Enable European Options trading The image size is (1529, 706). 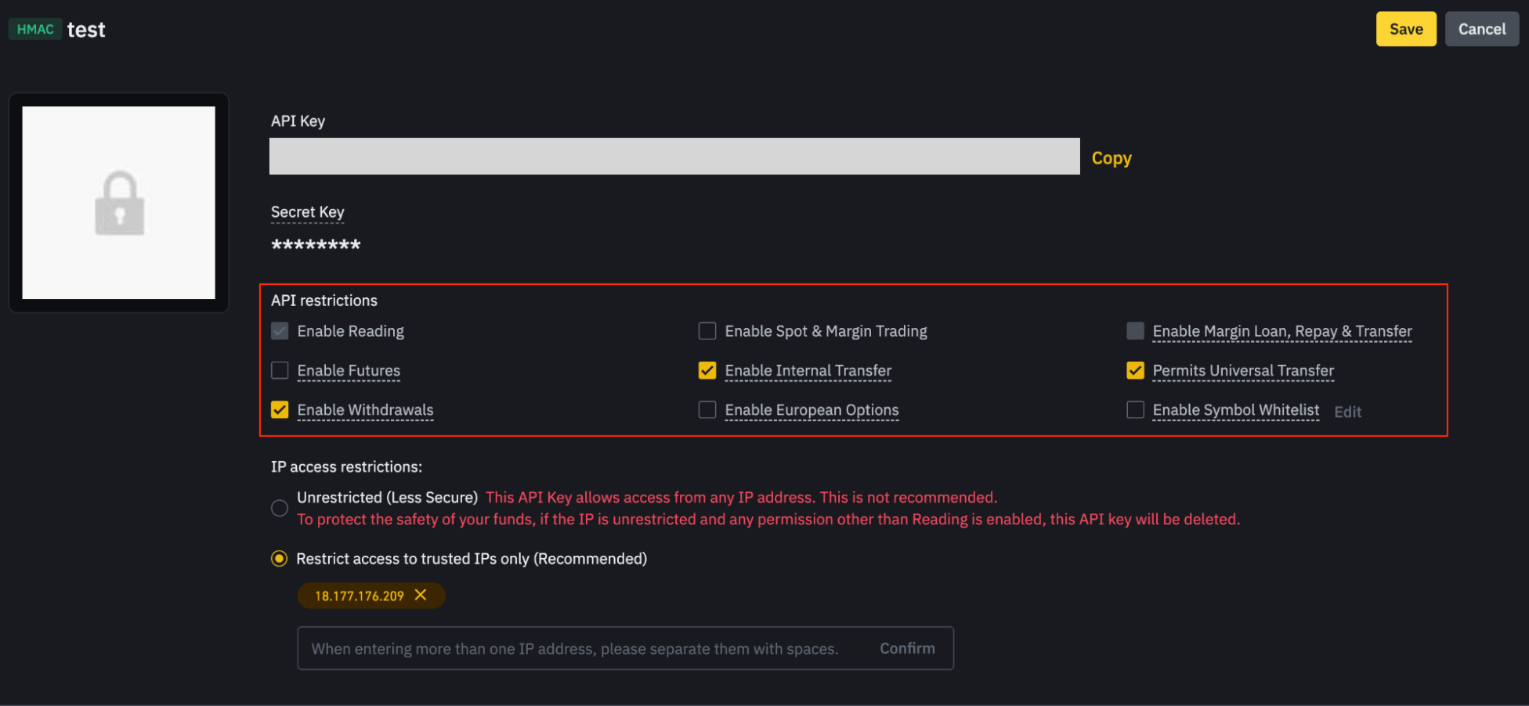[707, 409]
